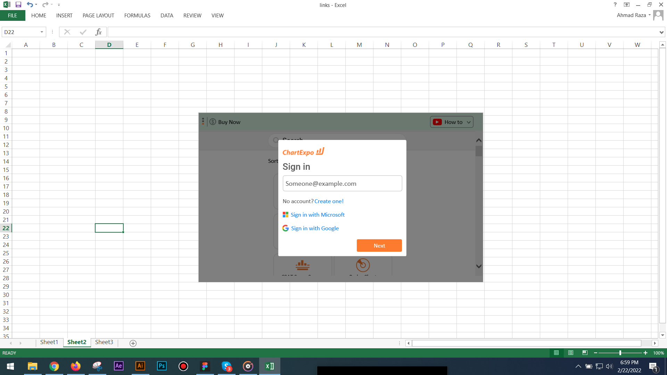Switch to the PAGE LAYOUT tab
Screen dimensions: 667x375
click(x=98, y=16)
